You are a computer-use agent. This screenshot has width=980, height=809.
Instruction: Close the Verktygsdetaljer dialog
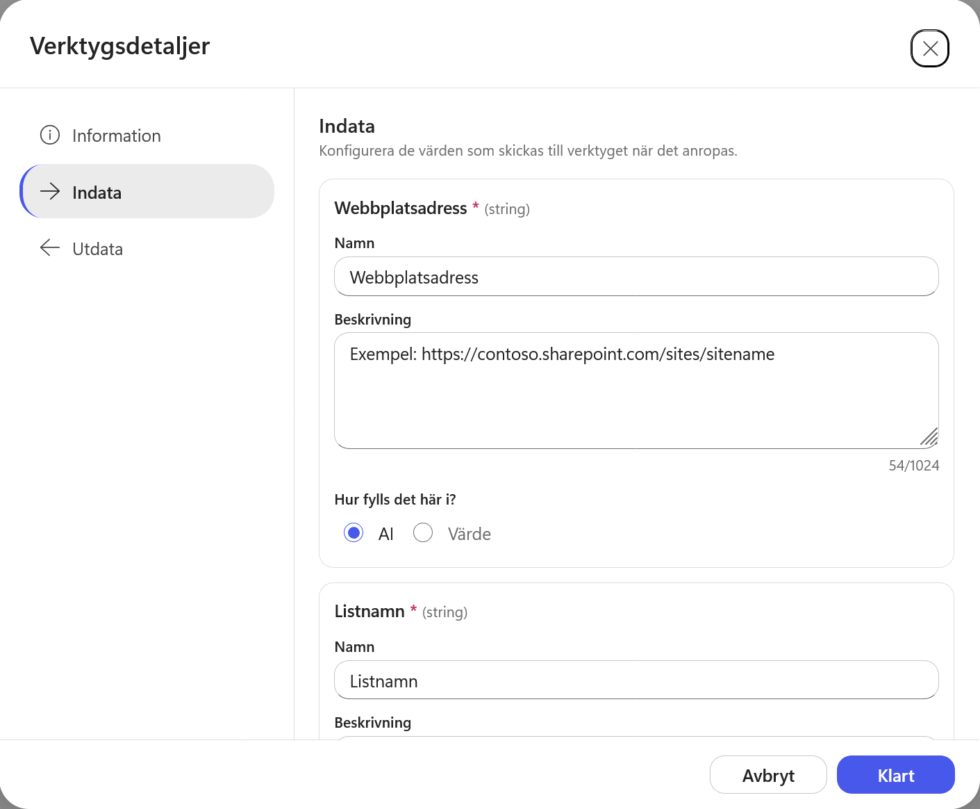tap(929, 48)
